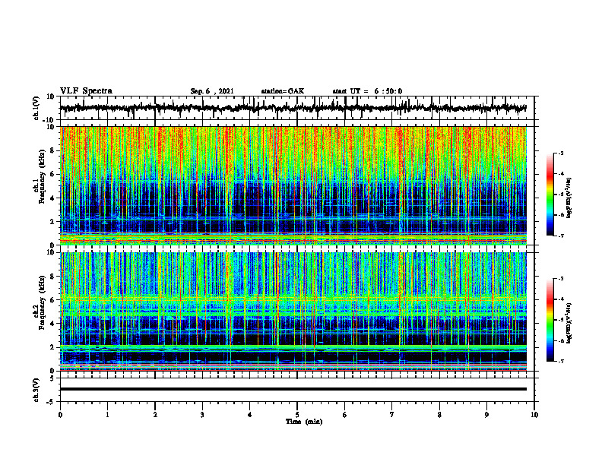Screen dimensions: 602x465
Task: Click the "-3" label on ch.1 colorbar
Action: point(561,153)
